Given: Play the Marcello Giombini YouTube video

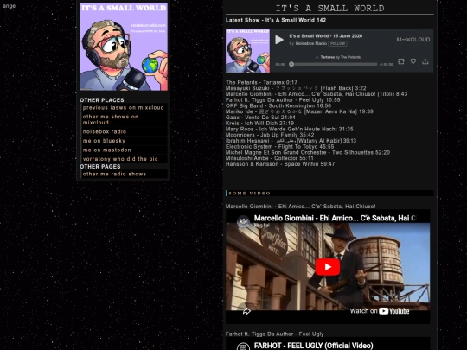Looking at the screenshot, I should pos(328,267).
